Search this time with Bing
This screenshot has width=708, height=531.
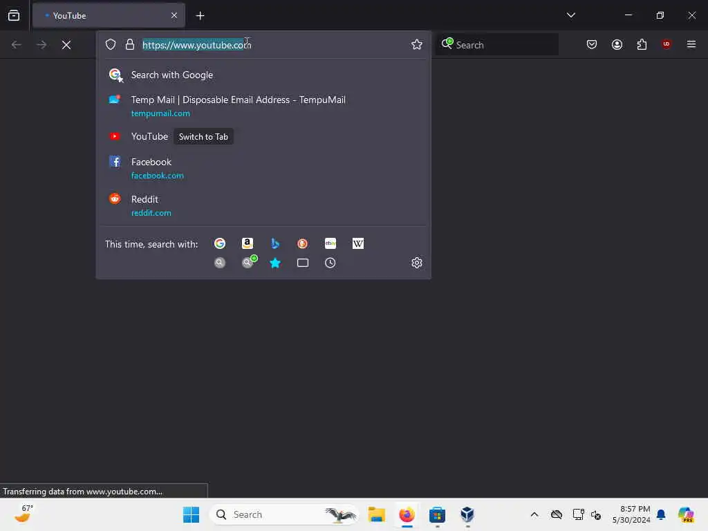275,244
